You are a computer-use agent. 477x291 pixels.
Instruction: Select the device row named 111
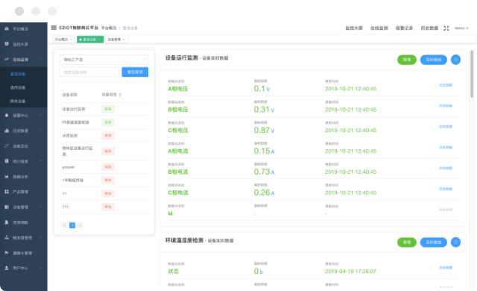104,207
